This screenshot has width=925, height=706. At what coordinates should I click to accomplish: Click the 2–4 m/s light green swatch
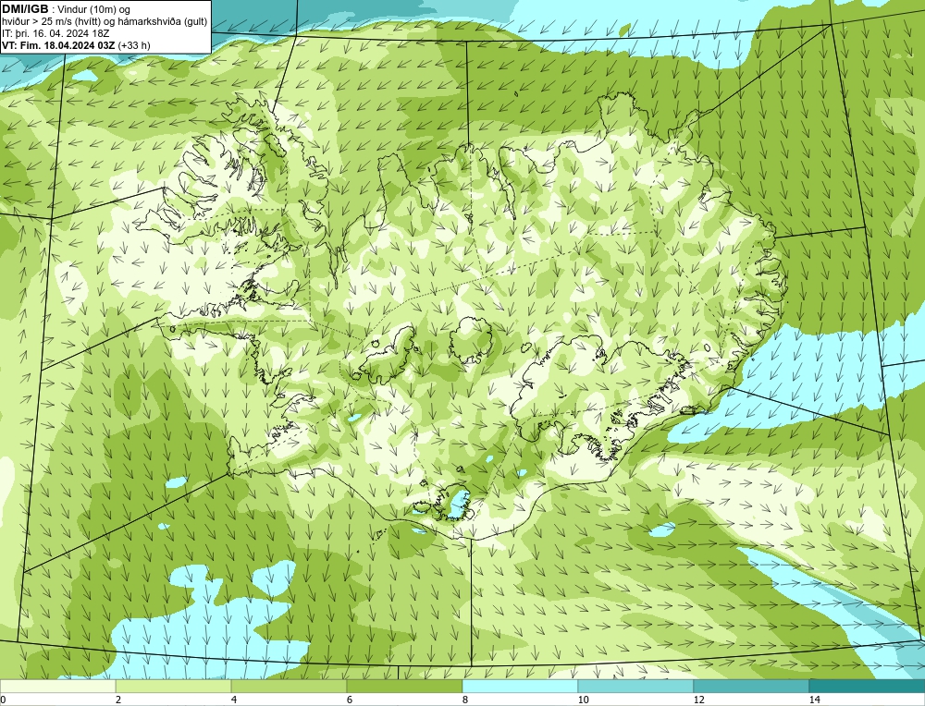pyautogui.click(x=174, y=686)
